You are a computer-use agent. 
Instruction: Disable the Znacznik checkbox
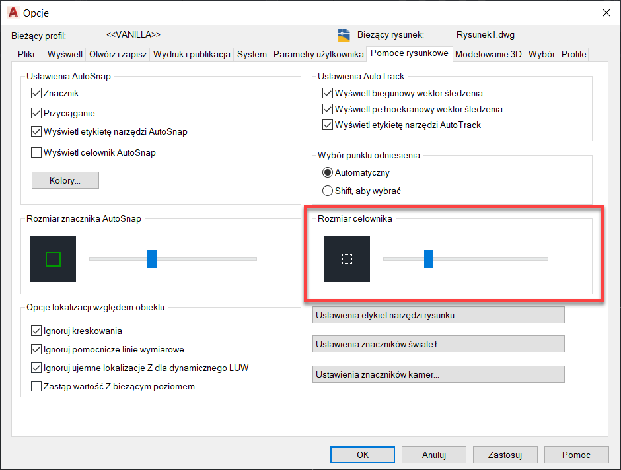pyautogui.click(x=36, y=94)
